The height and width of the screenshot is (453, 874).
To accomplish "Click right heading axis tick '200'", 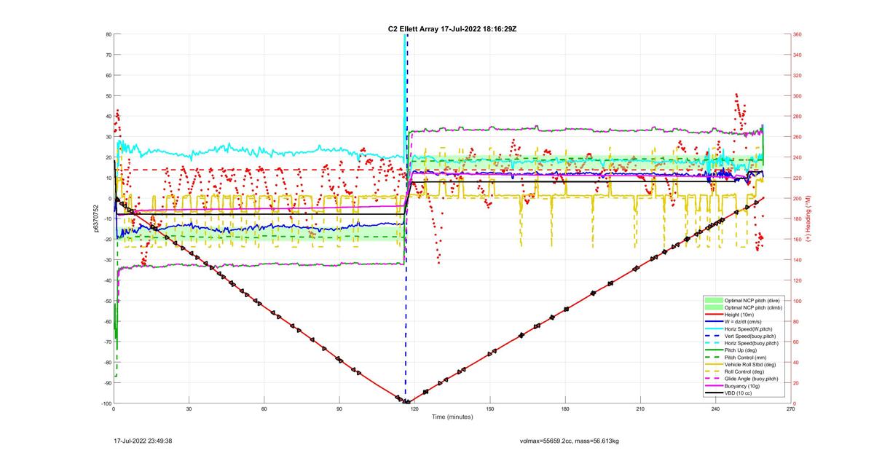I will (x=798, y=198).
